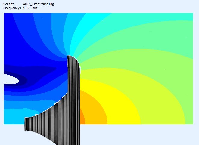
Task: Click the white lobe in the dark blue field
Action: (11, 79)
